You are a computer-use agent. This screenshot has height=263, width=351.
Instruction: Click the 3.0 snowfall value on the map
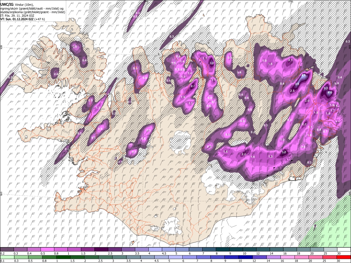284,152
